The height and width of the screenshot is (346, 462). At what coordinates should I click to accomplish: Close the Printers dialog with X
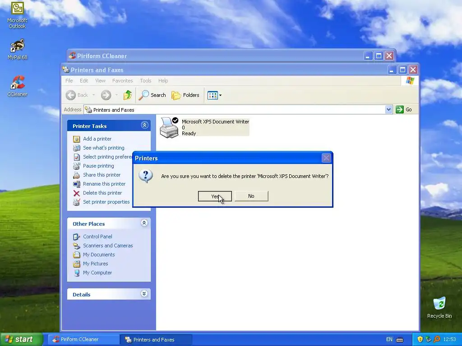(x=326, y=158)
